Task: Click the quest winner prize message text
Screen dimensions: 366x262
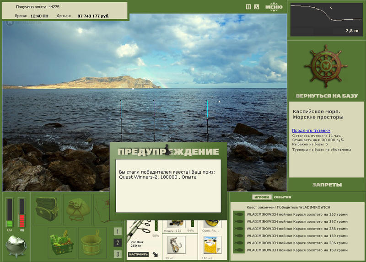Action: click(x=167, y=175)
